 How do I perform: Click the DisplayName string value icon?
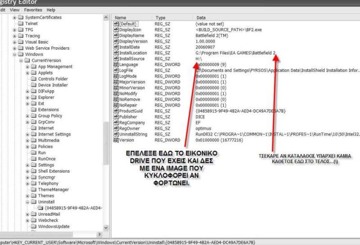coord(116,36)
